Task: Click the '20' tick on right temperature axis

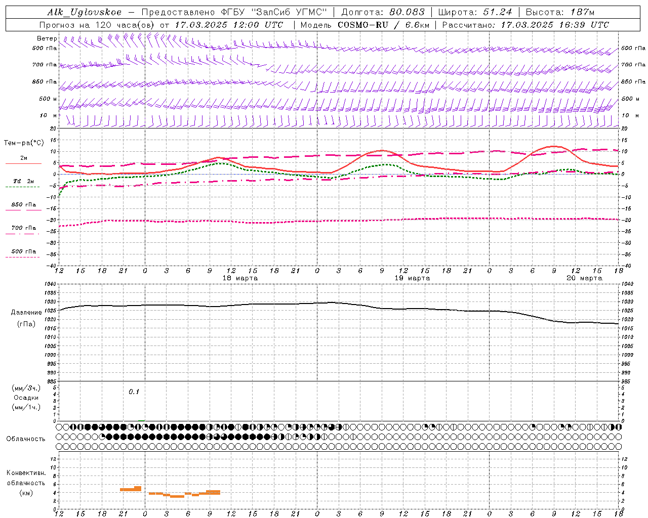Action: tap(624, 128)
